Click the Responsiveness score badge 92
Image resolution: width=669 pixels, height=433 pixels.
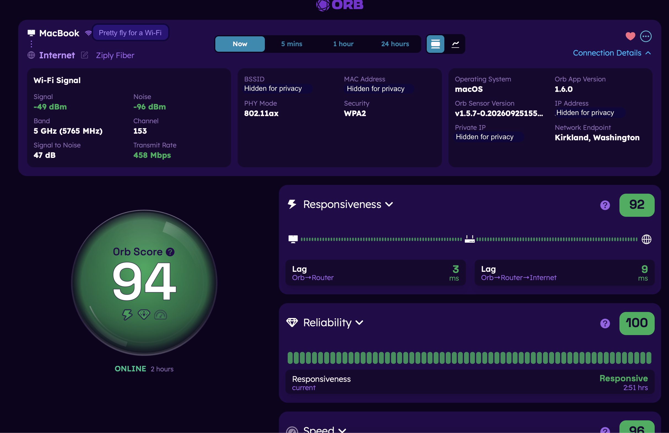click(x=637, y=205)
